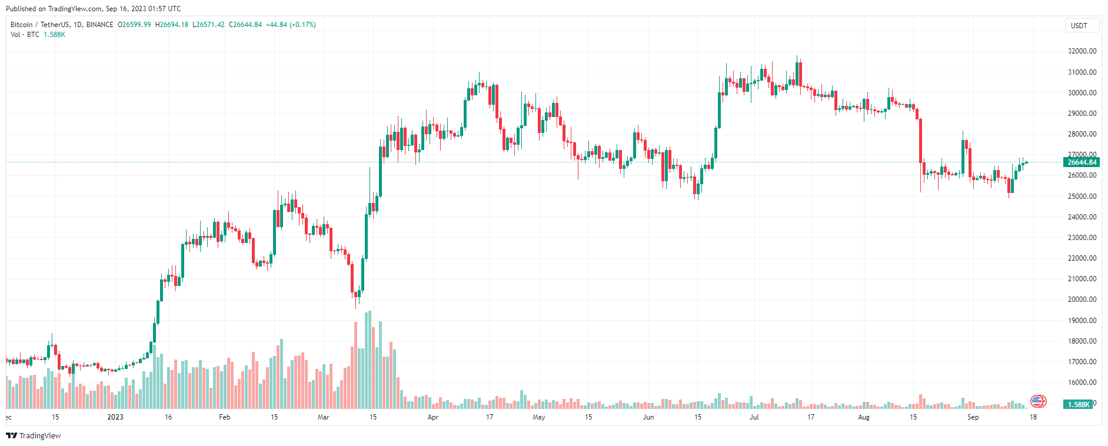Click the US flag economic event icon
This screenshot has width=1108, height=446.
pyautogui.click(x=1039, y=401)
